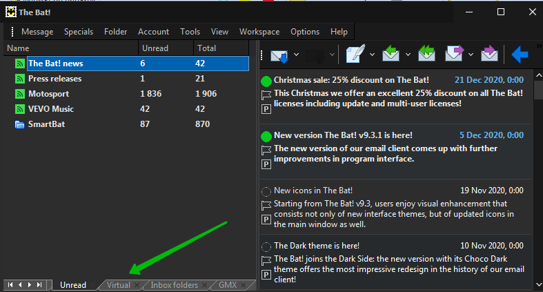Close the Inbox folders tab
This screenshot has width=543, height=292.
tap(204, 285)
